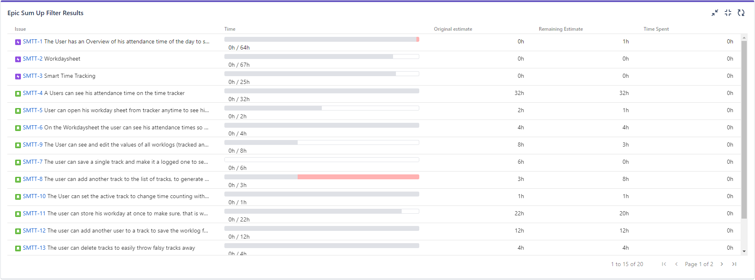The height and width of the screenshot is (280, 755).
Task: Click the collapse view icon in the header
Action: click(714, 13)
